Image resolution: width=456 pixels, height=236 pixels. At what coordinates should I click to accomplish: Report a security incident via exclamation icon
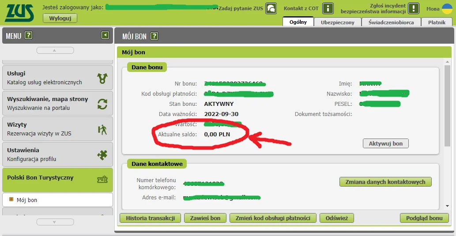[413, 8]
